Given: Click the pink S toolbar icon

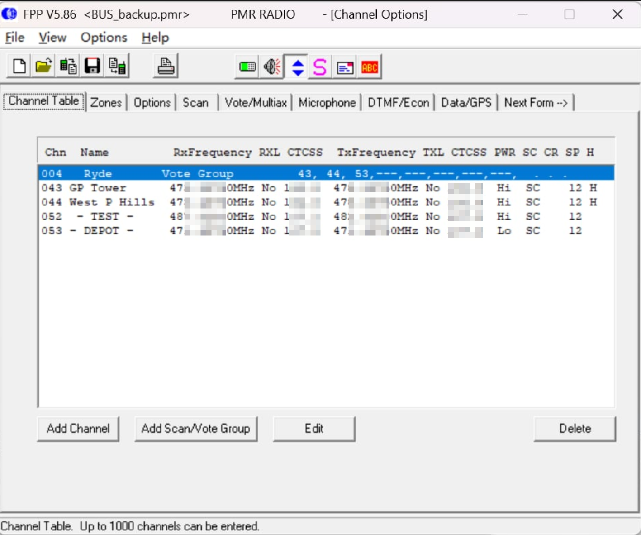Looking at the screenshot, I should [x=320, y=67].
